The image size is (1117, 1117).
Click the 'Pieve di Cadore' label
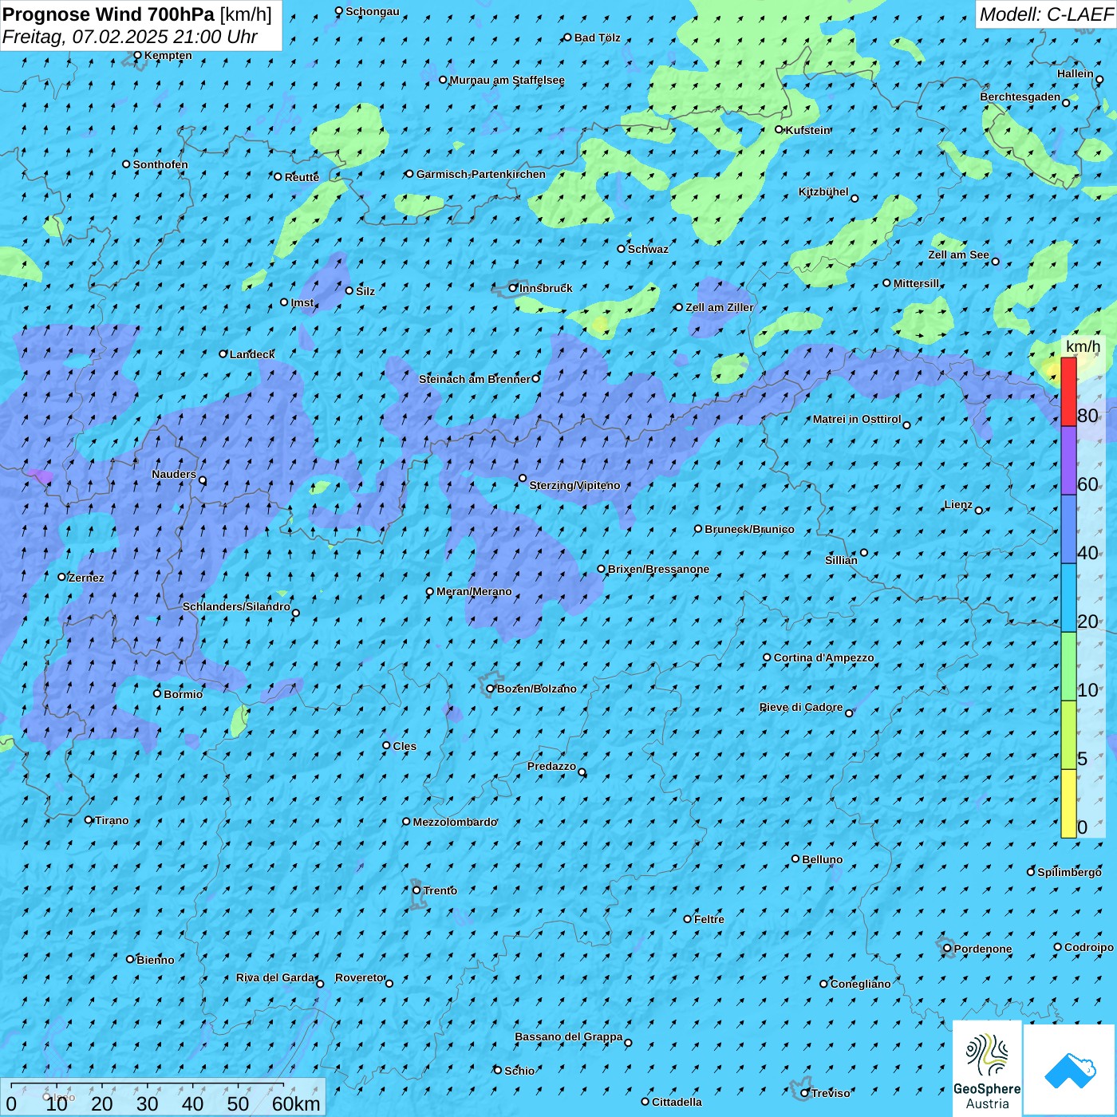801,707
